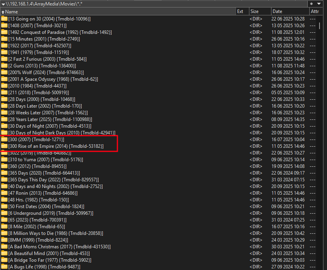Select folder icon of 30 Days of Night (2007)

(x=4, y=126)
